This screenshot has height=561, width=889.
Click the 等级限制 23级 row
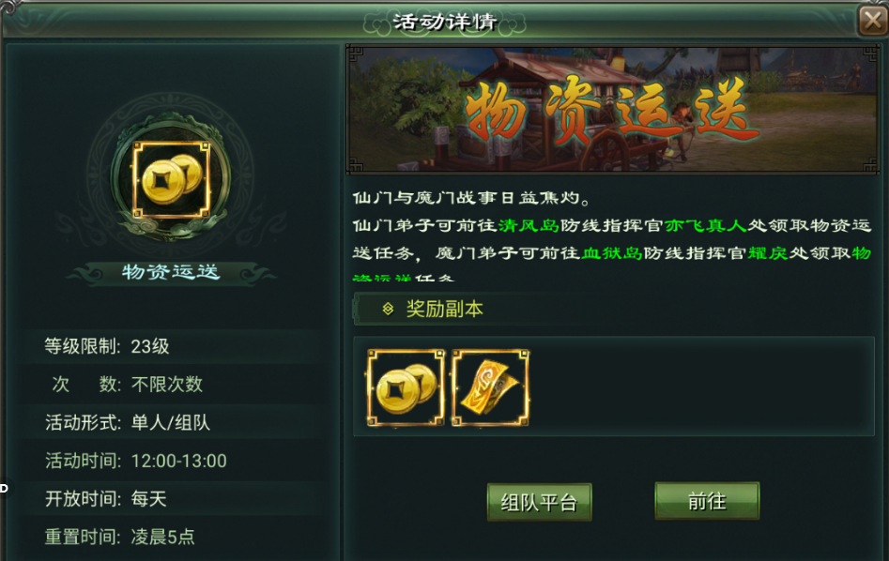click(173, 346)
